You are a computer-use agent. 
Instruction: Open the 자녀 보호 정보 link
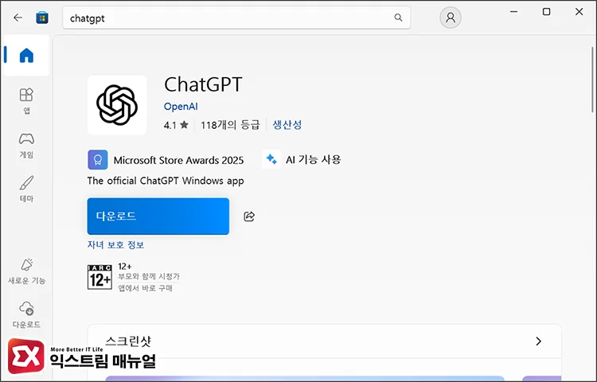(115, 244)
